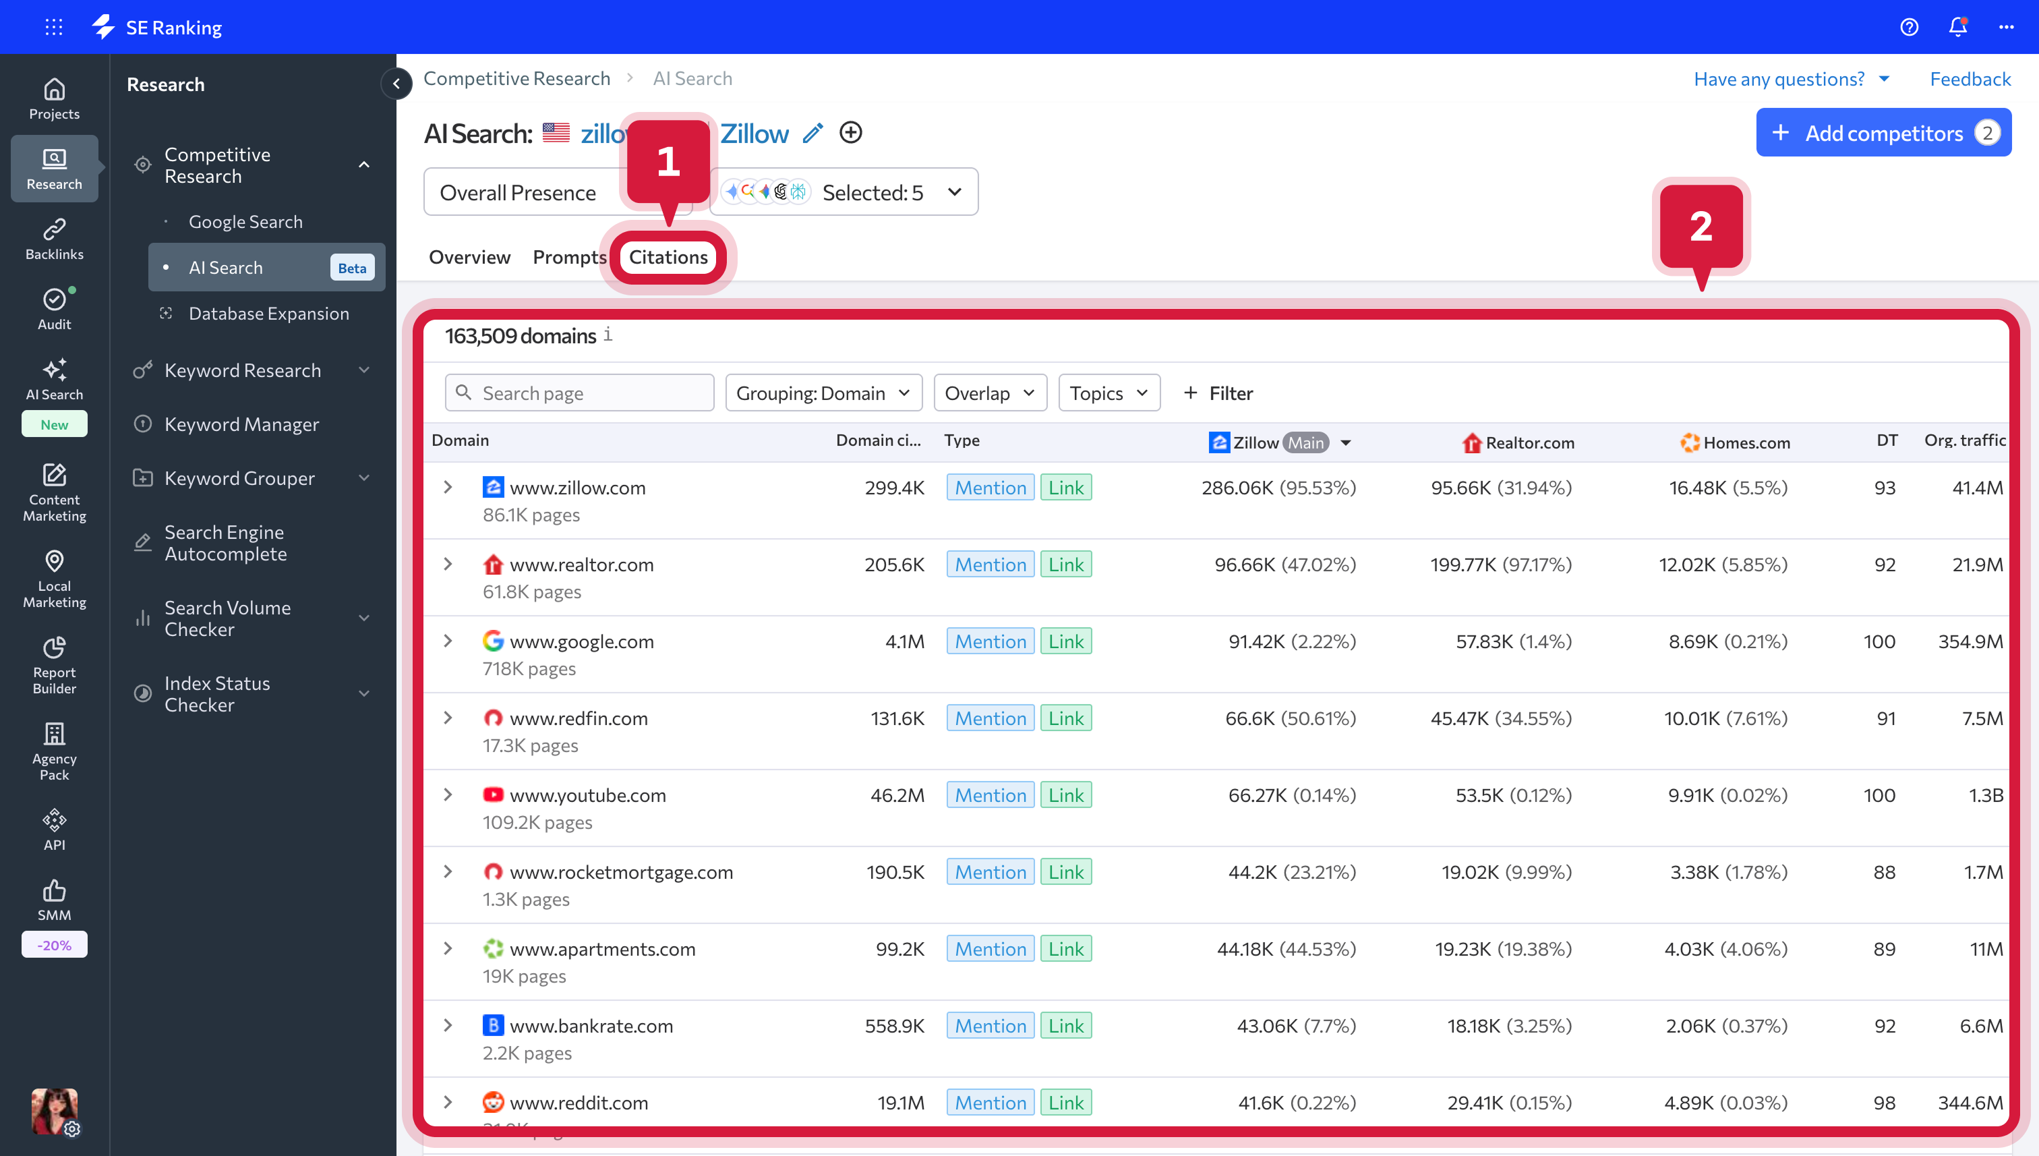The image size is (2039, 1156).
Task: Collapse the Research side panel
Action: click(396, 84)
